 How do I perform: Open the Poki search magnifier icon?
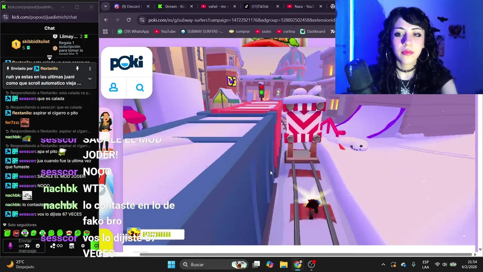click(x=140, y=88)
